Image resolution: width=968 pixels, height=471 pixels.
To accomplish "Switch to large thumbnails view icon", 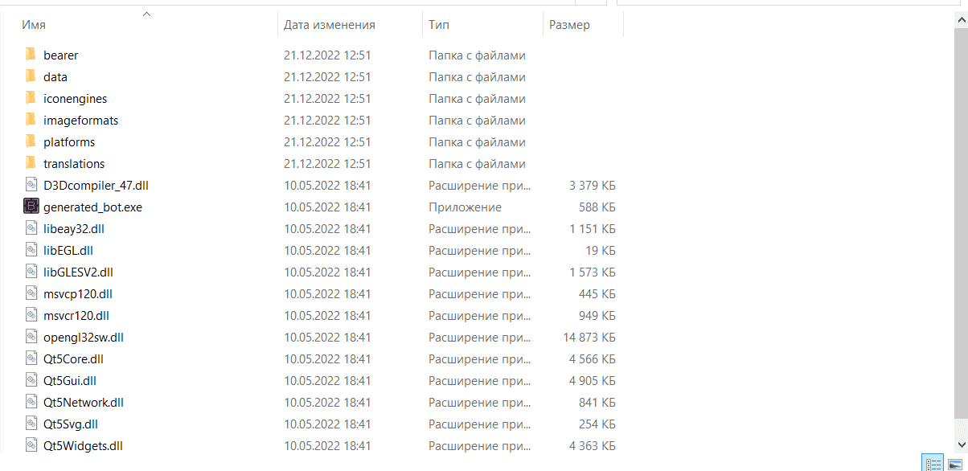I will (x=954, y=464).
